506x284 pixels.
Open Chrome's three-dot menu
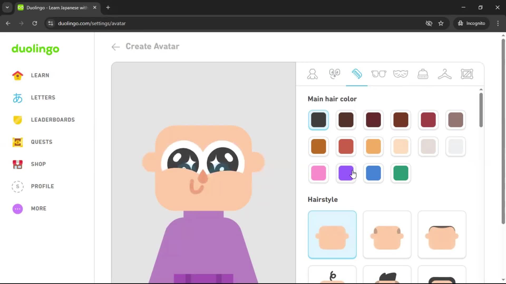click(x=498, y=23)
